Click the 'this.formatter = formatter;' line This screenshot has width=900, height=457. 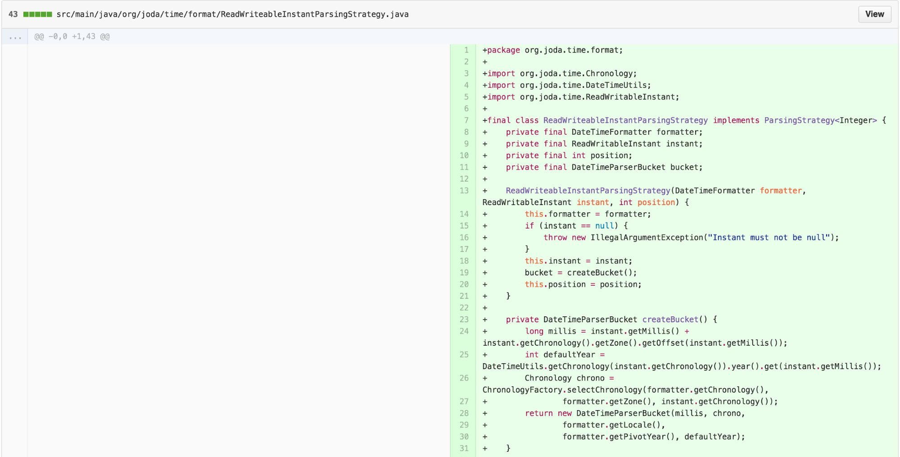pyautogui.click(x=588, y=214)
